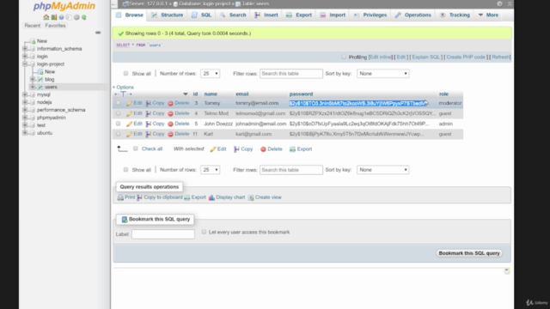550x309 pixels.
Task: Click the Copy icon for Tommy row
Action: pyautogui.click(x=149, y=103)
